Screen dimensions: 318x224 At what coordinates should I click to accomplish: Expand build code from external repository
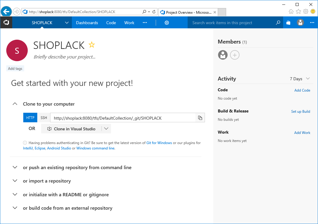click(15, 208)
